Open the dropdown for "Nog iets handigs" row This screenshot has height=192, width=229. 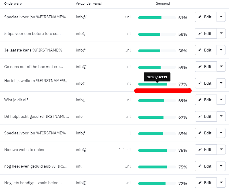click(221, 183)
